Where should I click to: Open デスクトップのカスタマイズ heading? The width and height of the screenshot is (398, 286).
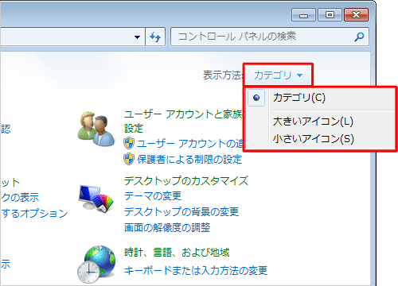tap(186, 181)
